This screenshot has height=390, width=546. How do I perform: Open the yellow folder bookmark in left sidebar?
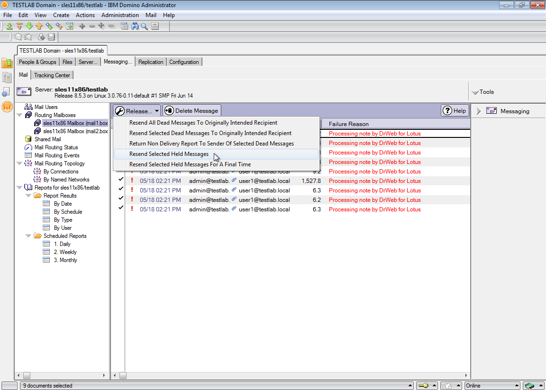7,63
